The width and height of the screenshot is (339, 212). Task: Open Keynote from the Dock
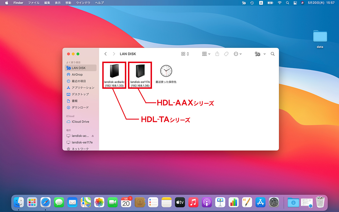pos(220,202)
